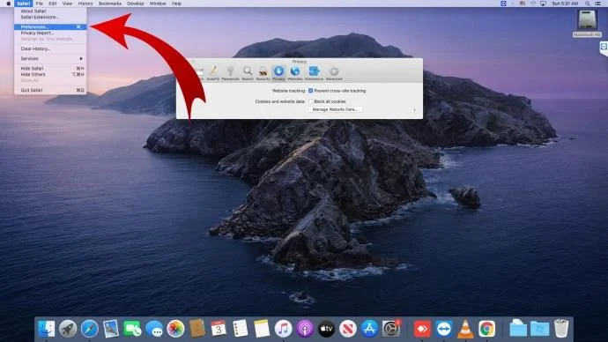Screen dimensions: 608x342
Task: Open Contacts from the dock
Action: (197, 329)
